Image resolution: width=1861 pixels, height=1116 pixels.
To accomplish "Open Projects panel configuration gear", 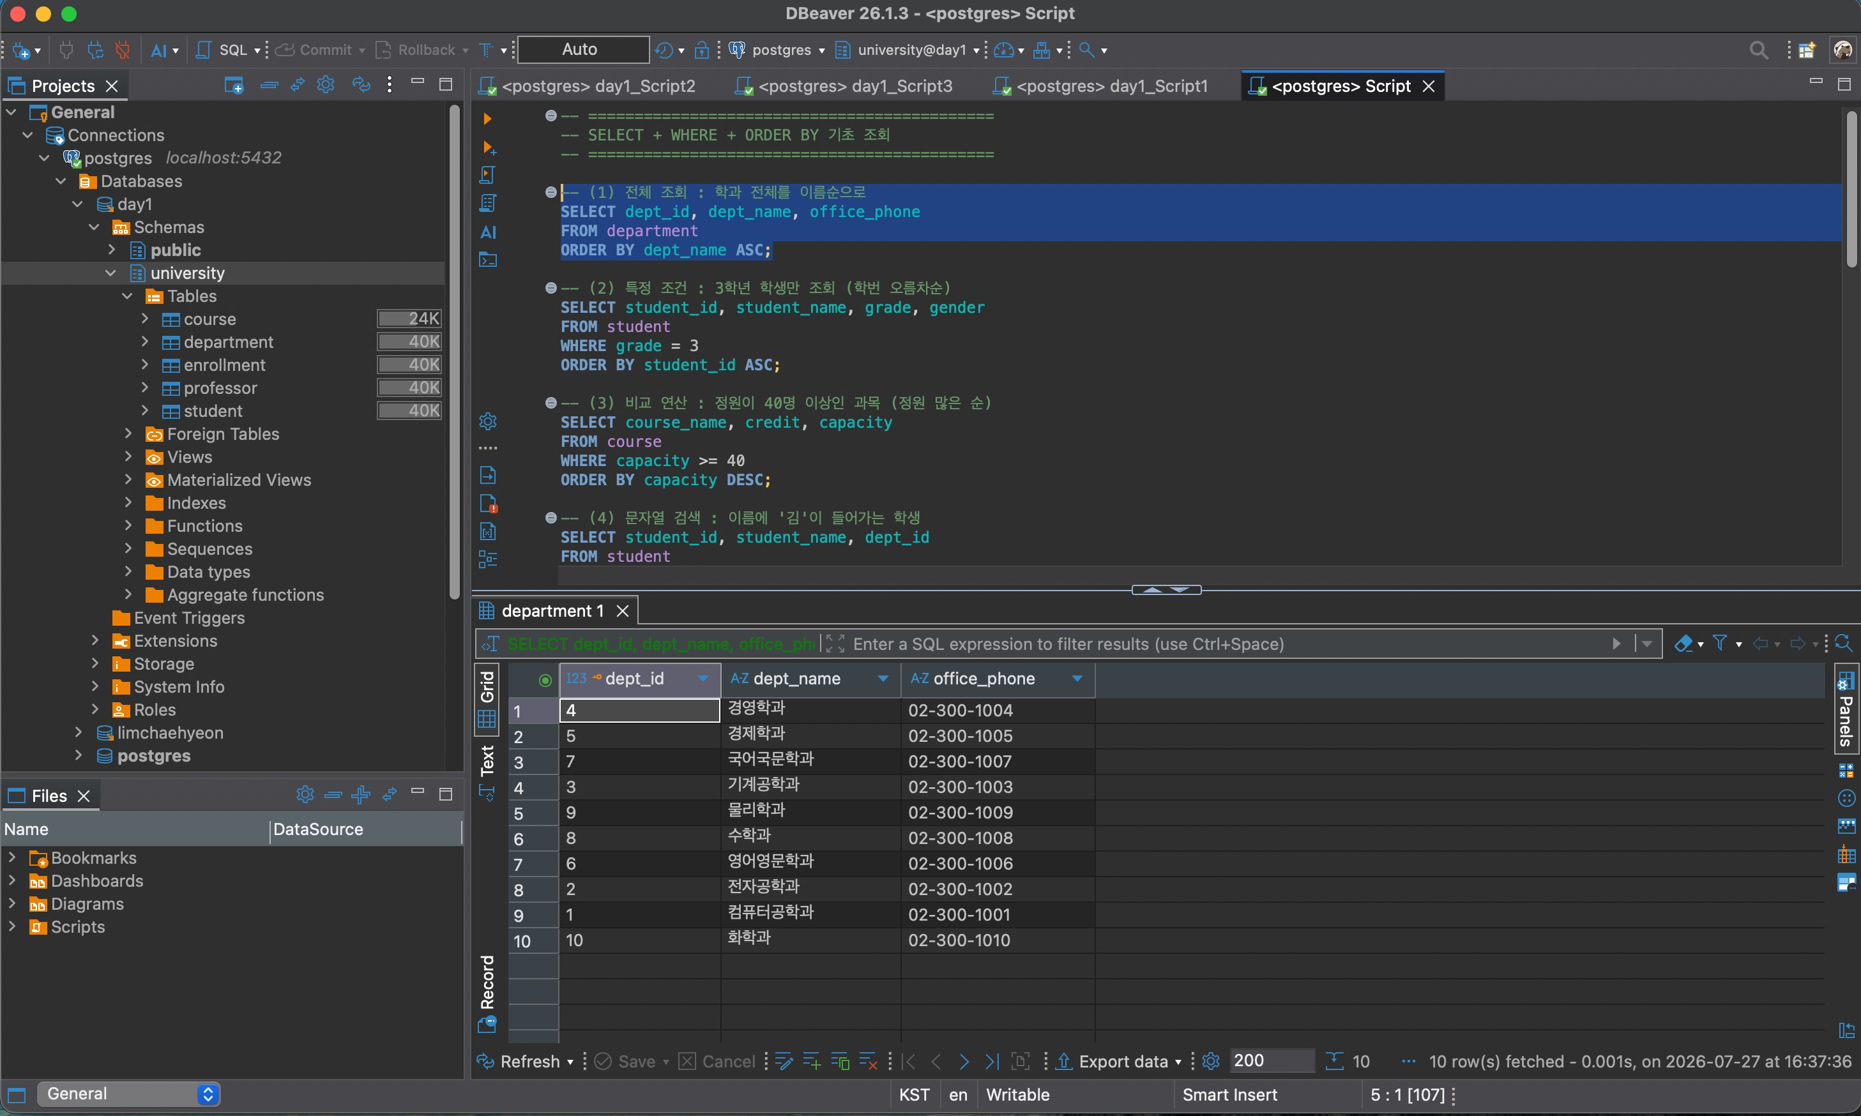I will pyautogui.click(x=326, y=85).
